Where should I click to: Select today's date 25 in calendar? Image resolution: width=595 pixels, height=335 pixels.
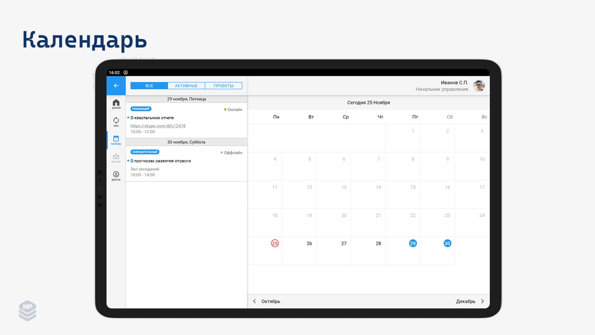pos(275,243)
